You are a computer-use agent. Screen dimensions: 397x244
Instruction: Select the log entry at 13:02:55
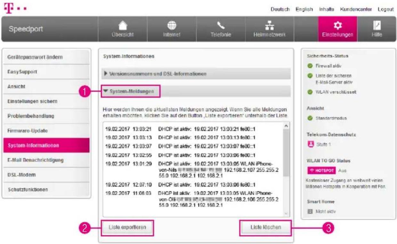point(180,155)
